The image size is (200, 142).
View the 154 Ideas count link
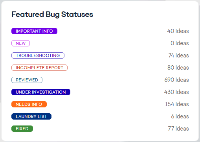[177, 104]
